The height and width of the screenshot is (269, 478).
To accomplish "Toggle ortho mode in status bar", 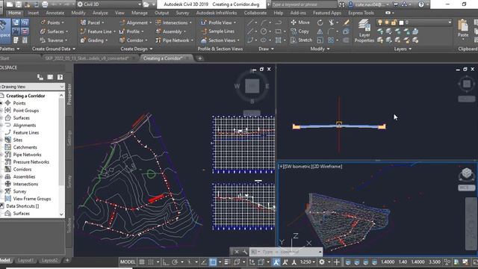I will coord(166,262).
